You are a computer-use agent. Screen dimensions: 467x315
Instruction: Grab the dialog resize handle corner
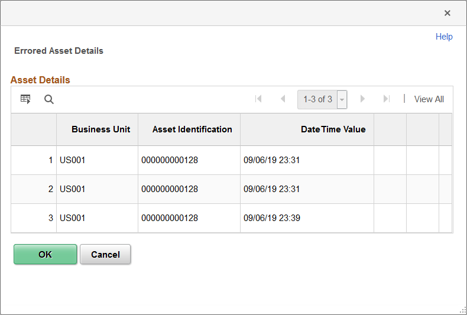[x=463, y=310]
